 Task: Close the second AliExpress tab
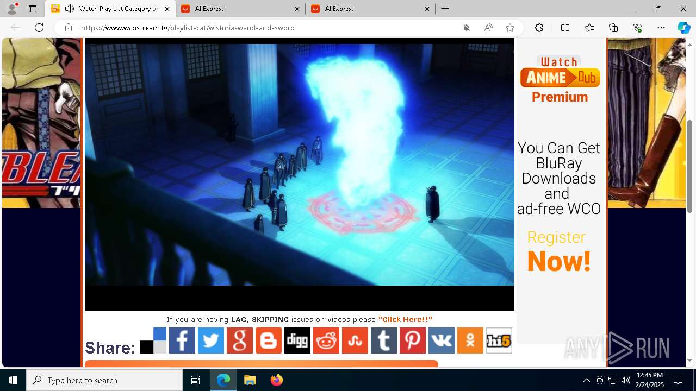point(427,9)
